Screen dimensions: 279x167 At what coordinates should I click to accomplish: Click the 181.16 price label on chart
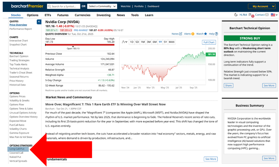(x=211, y=54)
